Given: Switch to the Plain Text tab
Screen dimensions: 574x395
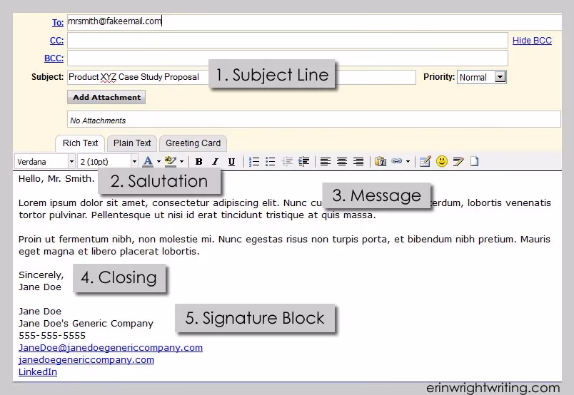Looking at the screenshot, I should [x=132, y=143].
